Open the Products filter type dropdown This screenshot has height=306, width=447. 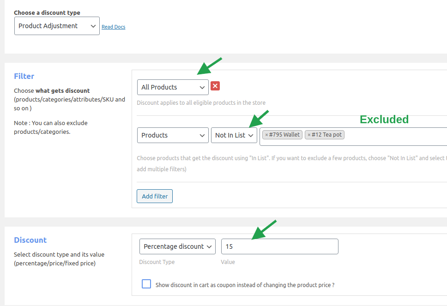[x=173, y=135]
